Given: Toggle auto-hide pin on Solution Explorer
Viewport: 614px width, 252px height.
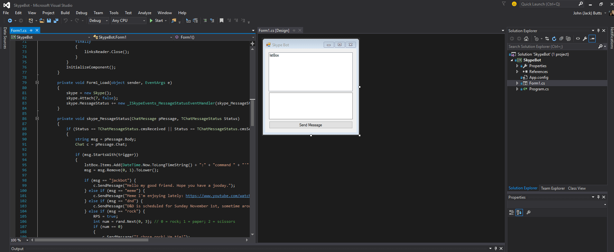Looking at the screenshot, I should pos(599,31).
